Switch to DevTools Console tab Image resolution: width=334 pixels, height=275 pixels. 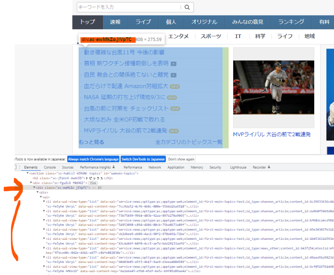tap(50, 167)
